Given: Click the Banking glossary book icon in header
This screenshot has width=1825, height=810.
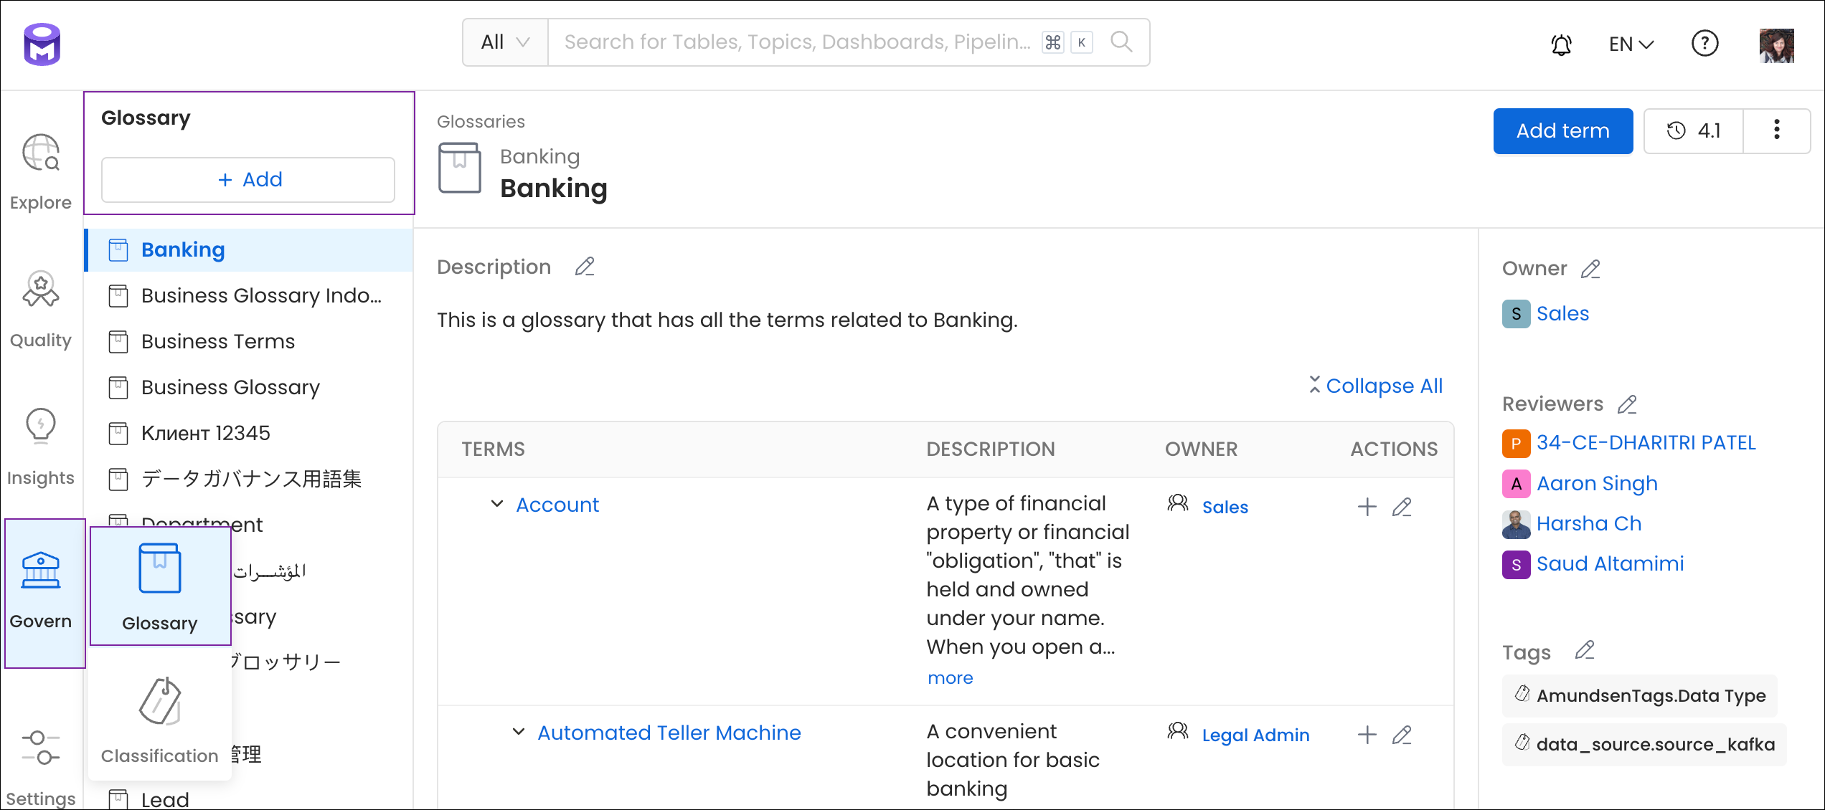Looking at the screenshot, I should click(460, 168).
